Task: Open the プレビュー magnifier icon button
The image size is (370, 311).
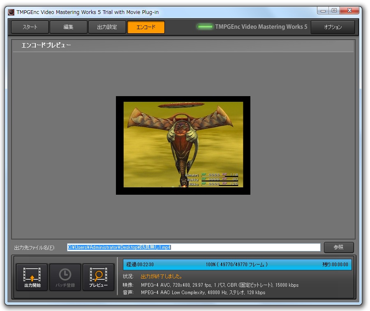Action: pos(98,277)
